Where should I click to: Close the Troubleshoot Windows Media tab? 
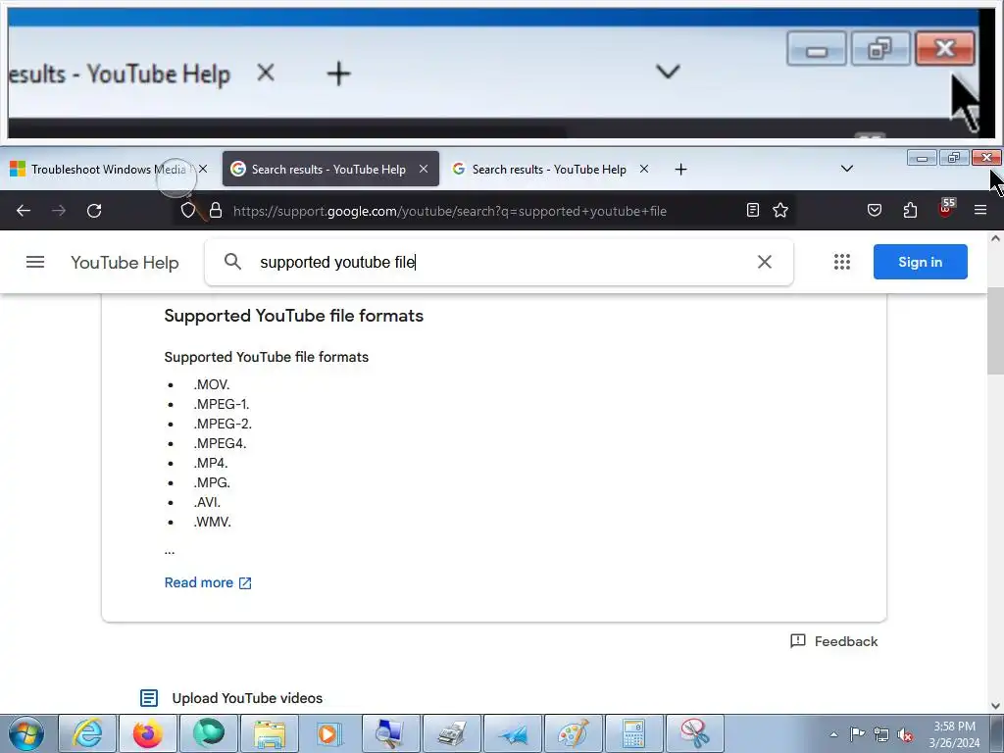[x=203, y=169]
